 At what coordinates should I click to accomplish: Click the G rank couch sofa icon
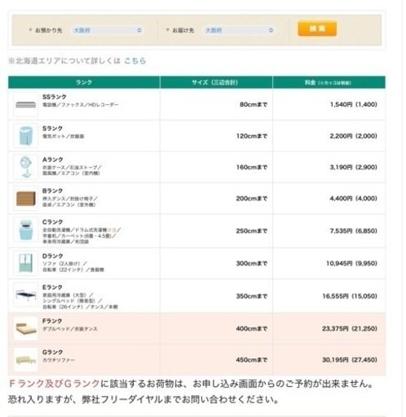pos(26,360)
